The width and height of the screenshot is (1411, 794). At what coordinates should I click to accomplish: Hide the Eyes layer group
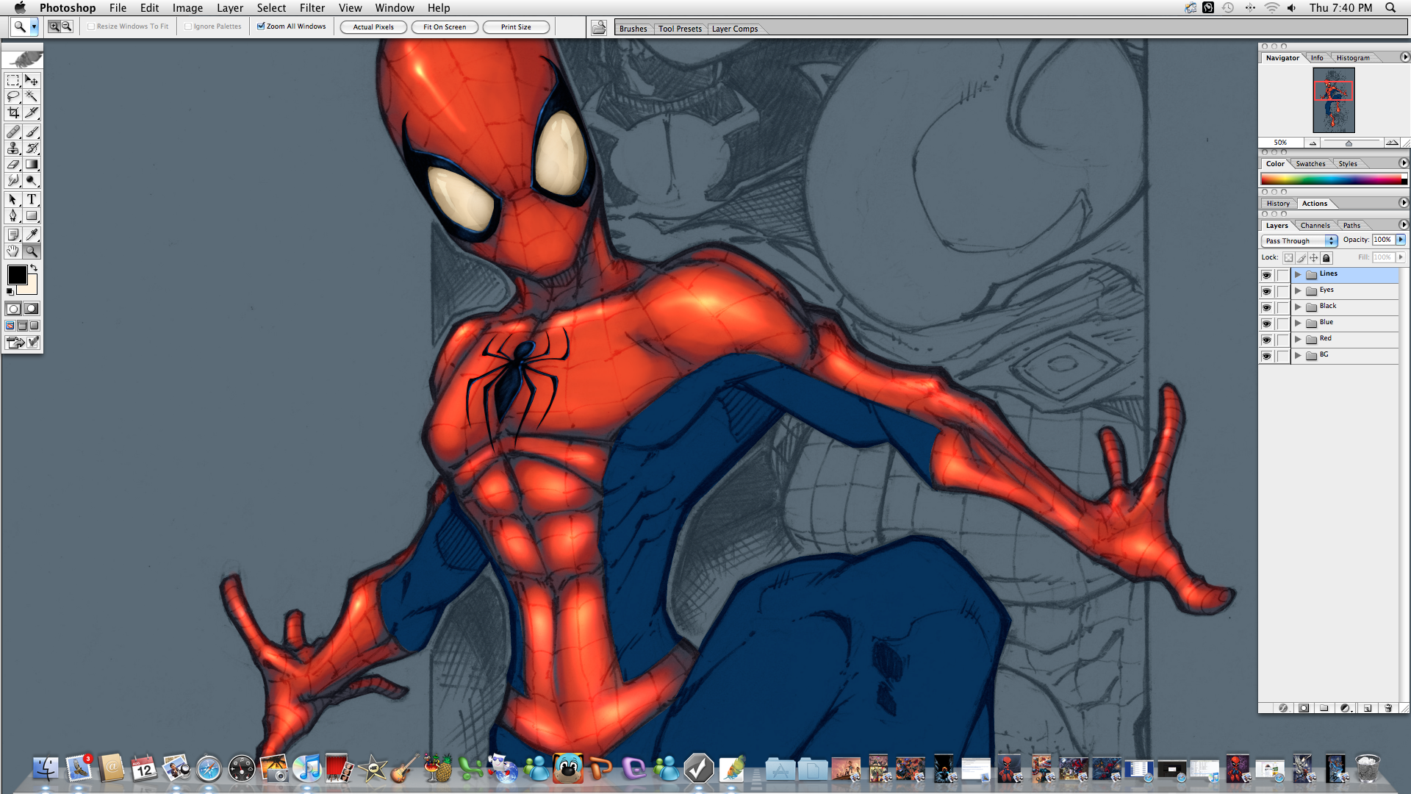tap(1266, 291)
